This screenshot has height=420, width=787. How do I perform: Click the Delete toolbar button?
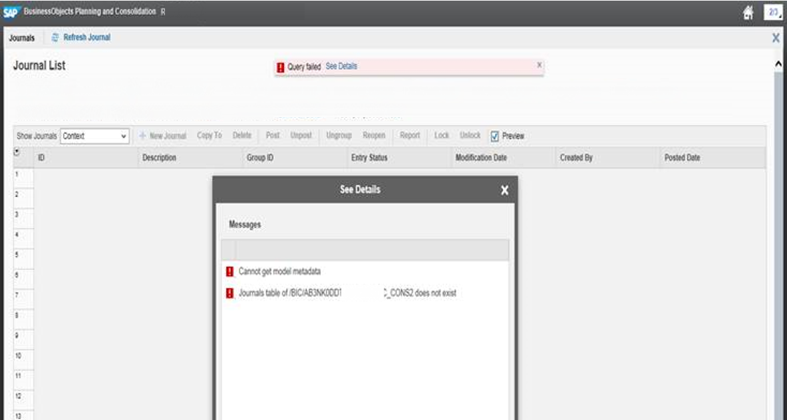coord(242,136)
